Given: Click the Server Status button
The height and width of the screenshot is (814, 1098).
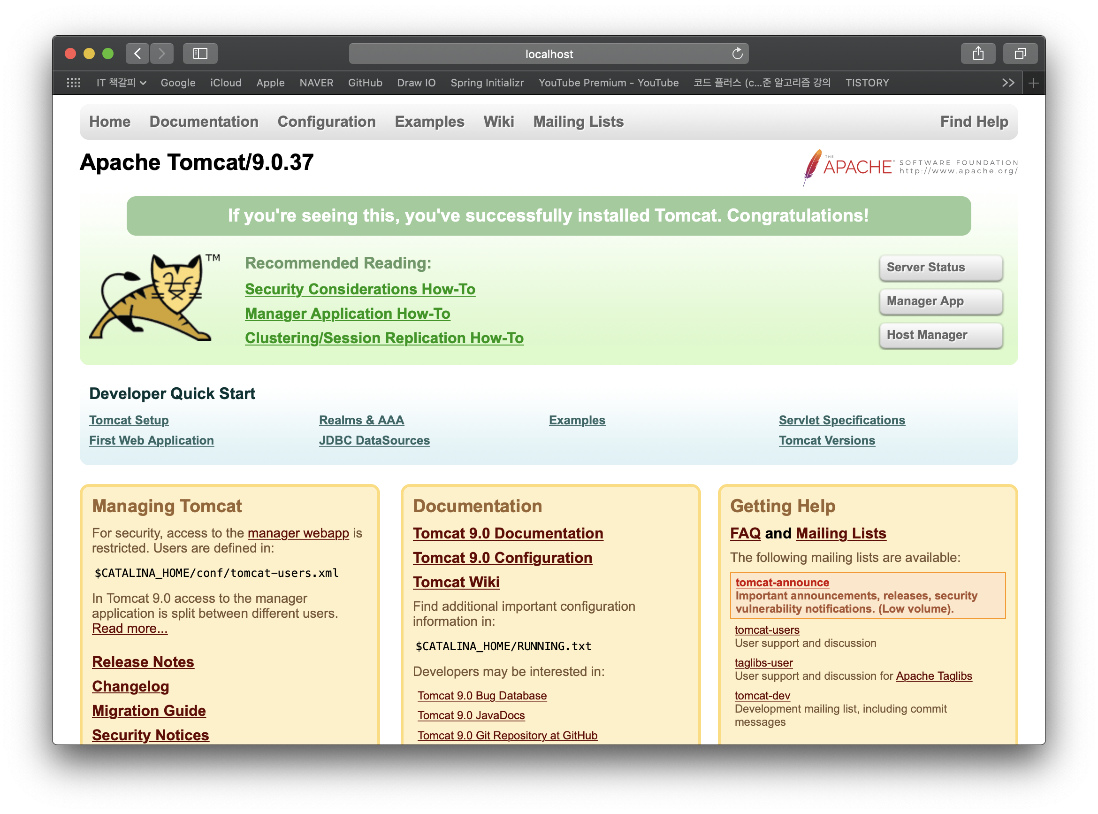Looking at the screenshot, I should click(x=940, y=267).
